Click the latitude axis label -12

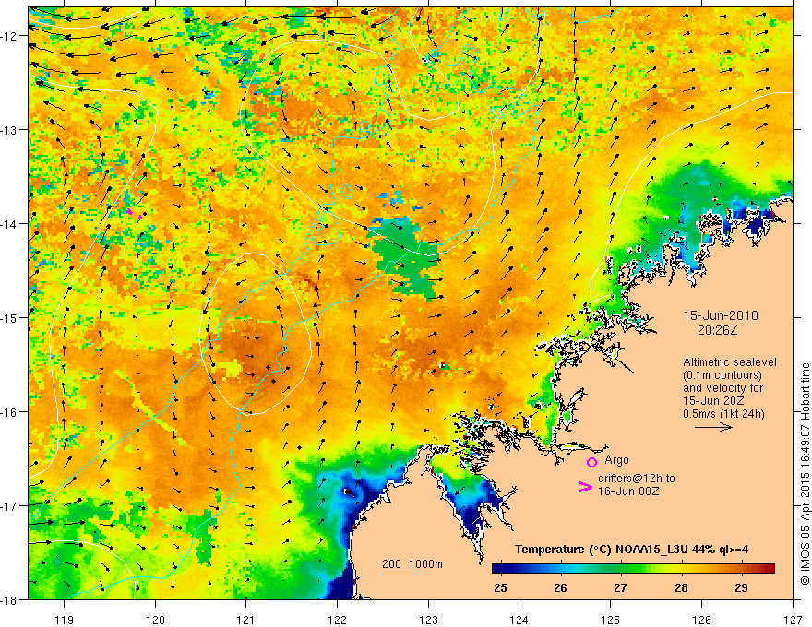10,36
